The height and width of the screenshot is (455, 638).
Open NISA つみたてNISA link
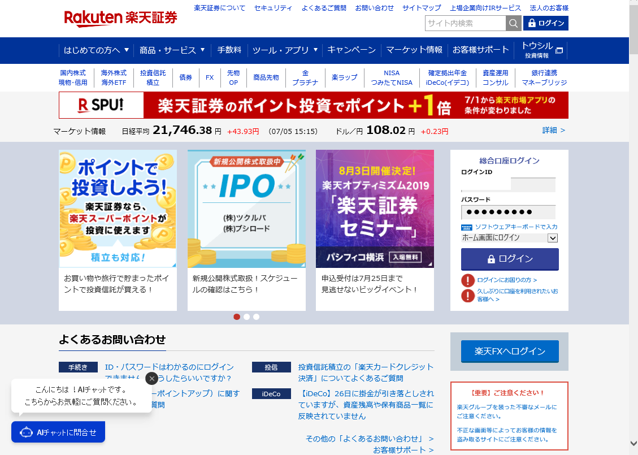tap(392, 78)
